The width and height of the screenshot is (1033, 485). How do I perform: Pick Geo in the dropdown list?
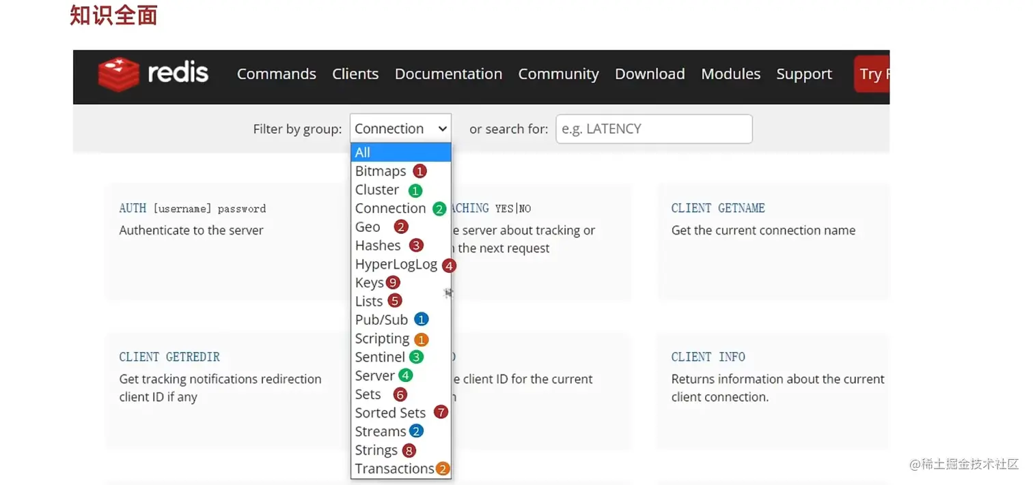(401, 226)
